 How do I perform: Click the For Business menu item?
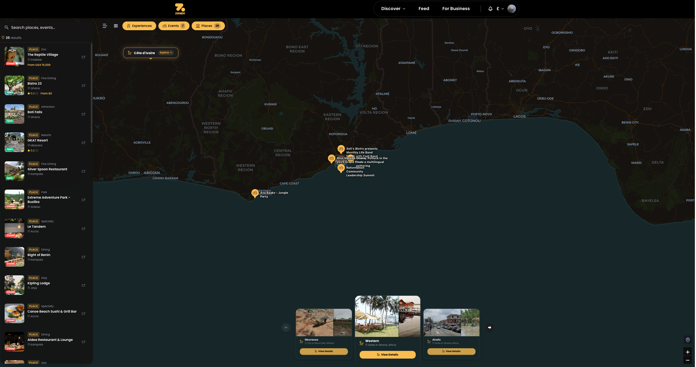click(x=456, y=8)
